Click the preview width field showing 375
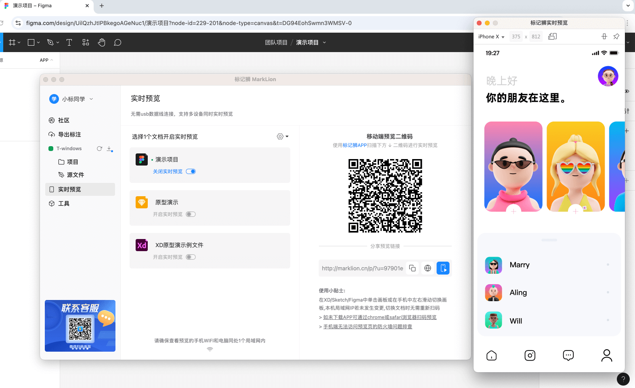The image size is (635, 388). (516, 37)
